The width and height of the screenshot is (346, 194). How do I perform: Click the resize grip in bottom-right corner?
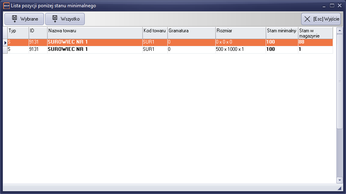click(340, 189)
